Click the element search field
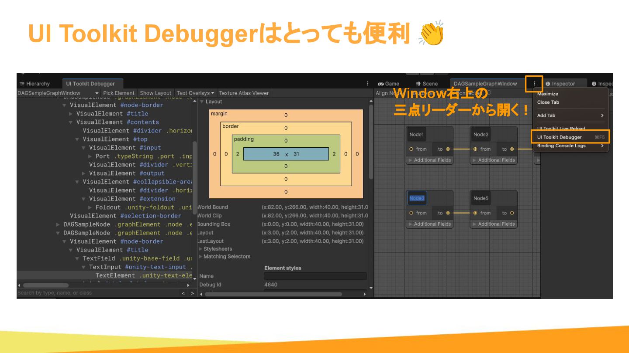Viewport: 629px width, 353px height. tap(96, 293)
